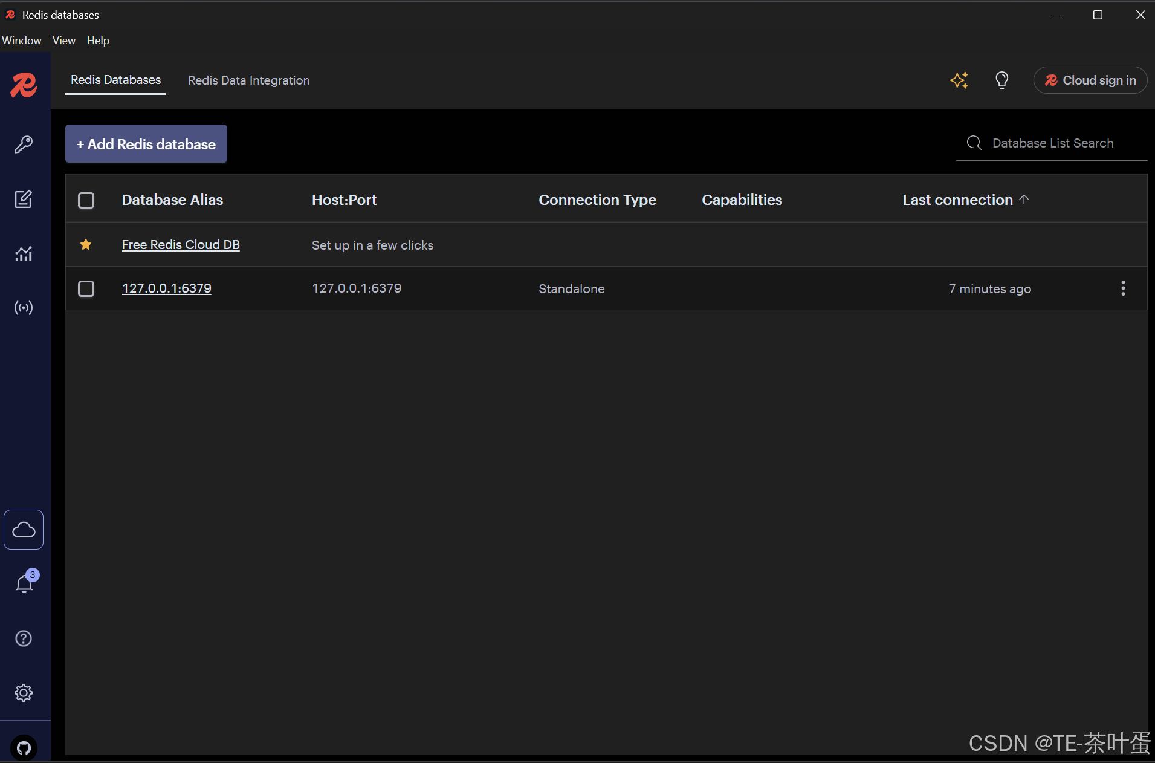Image resolution: width=1155 pixels, height=763 pixels.
Task: Click the GitHub icon in sidebar
Action: (x=24, y=748)
